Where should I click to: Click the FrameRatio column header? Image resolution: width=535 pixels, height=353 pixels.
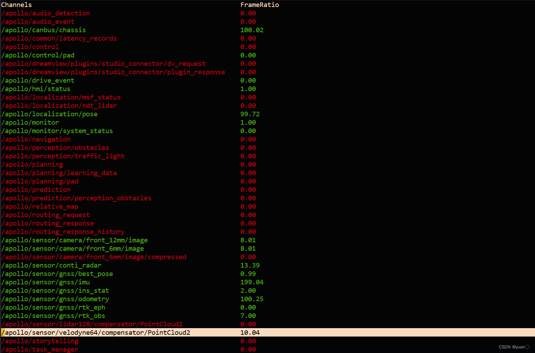click(260, 5)
